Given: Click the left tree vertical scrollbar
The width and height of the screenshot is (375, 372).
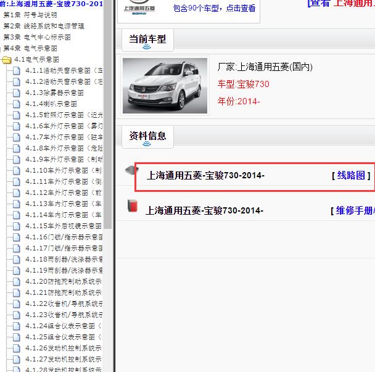Looking at the screenshot, I should [x=108, y=115].
